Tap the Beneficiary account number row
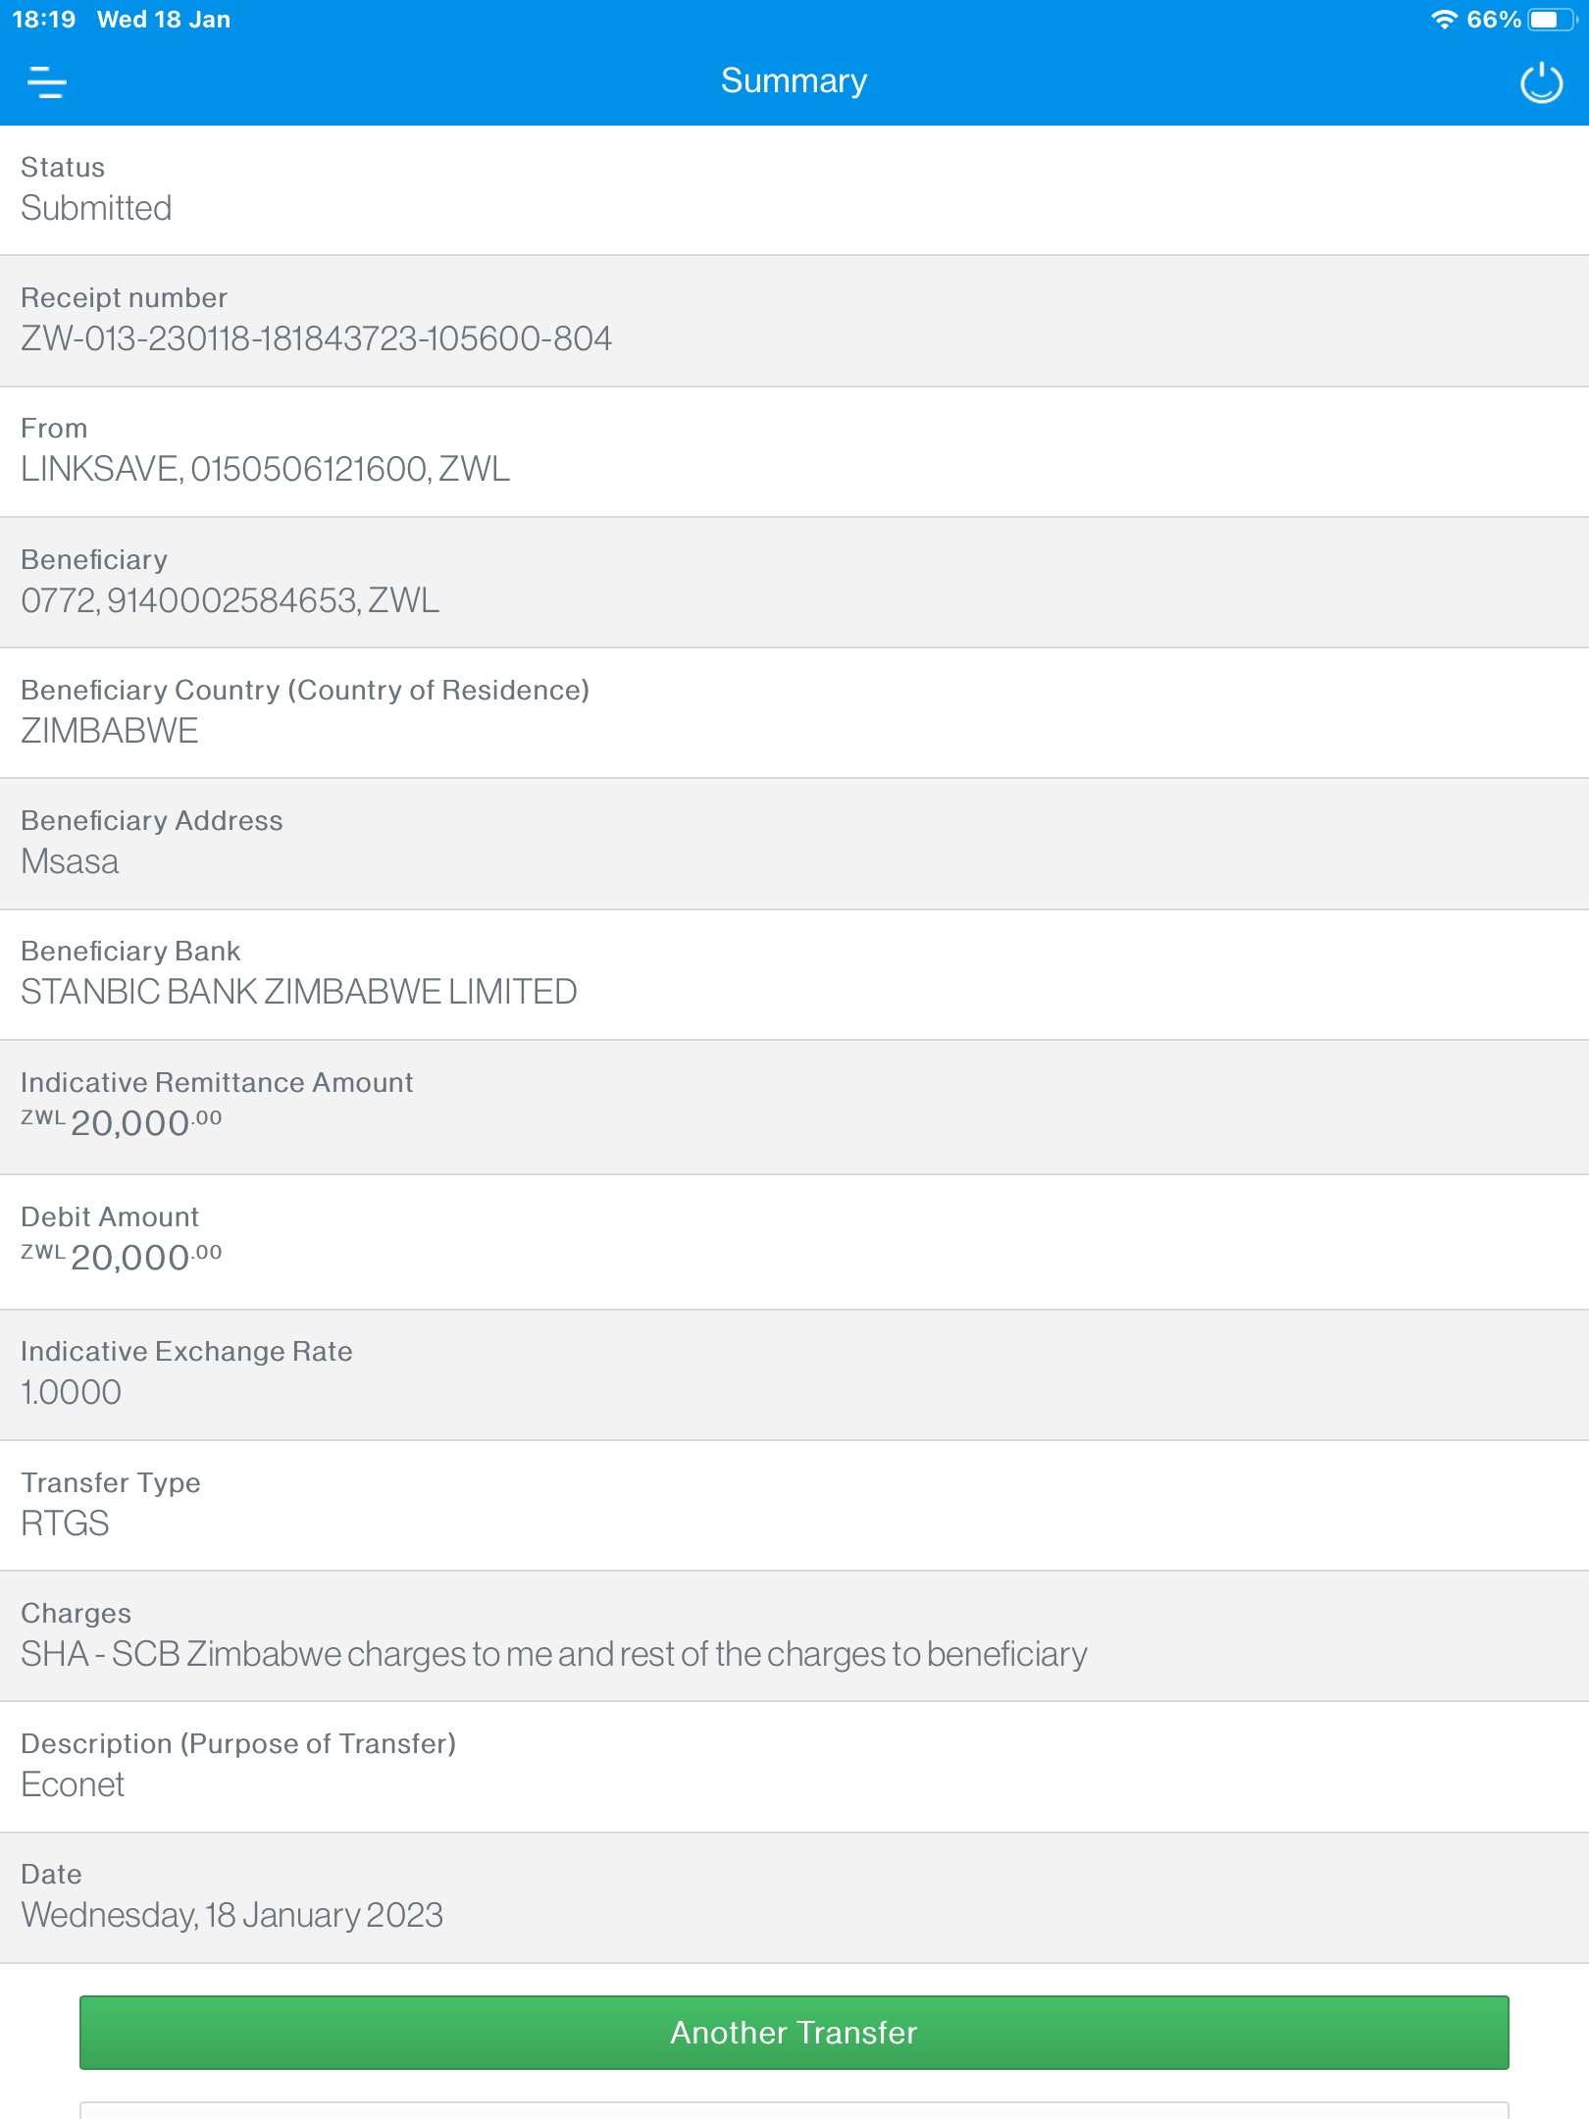 click(x=794, y=583)
